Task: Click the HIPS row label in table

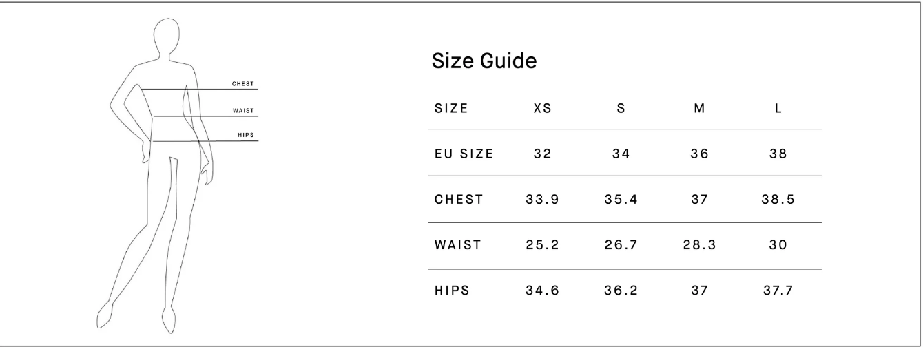Action: [x=452, y=291]
